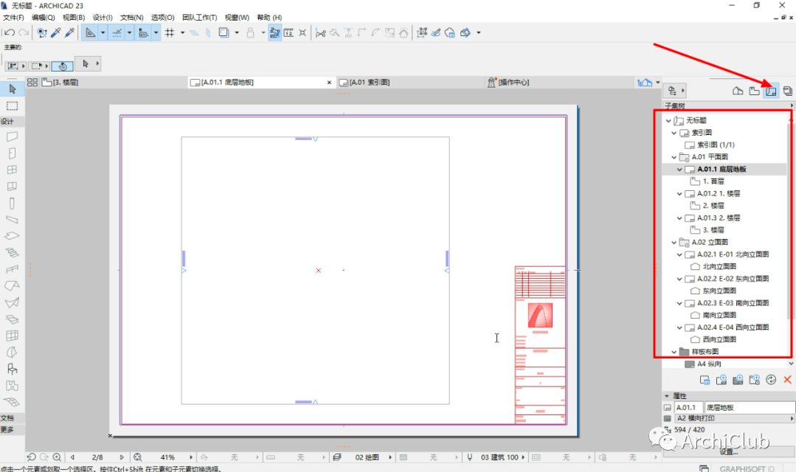Select the 索引图 (1/1) layout
The image size is (796, 472).
pos(716,145)
